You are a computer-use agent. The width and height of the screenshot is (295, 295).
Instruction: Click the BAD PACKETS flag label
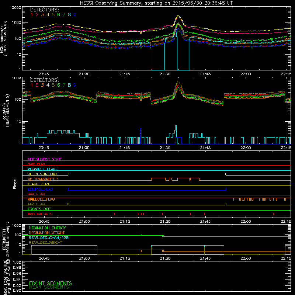(40, 214)
